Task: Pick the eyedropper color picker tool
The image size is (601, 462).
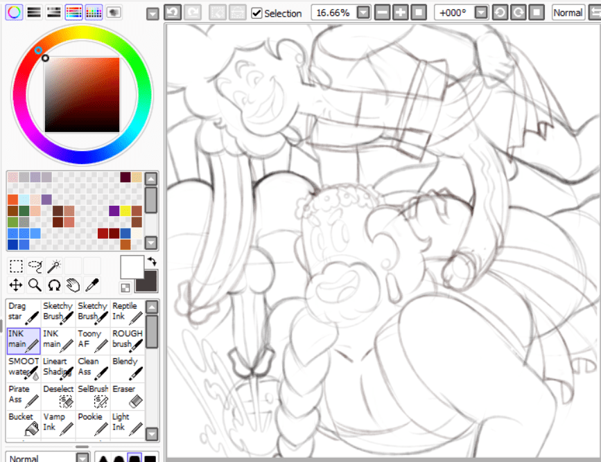Action: tap(92, 285)
